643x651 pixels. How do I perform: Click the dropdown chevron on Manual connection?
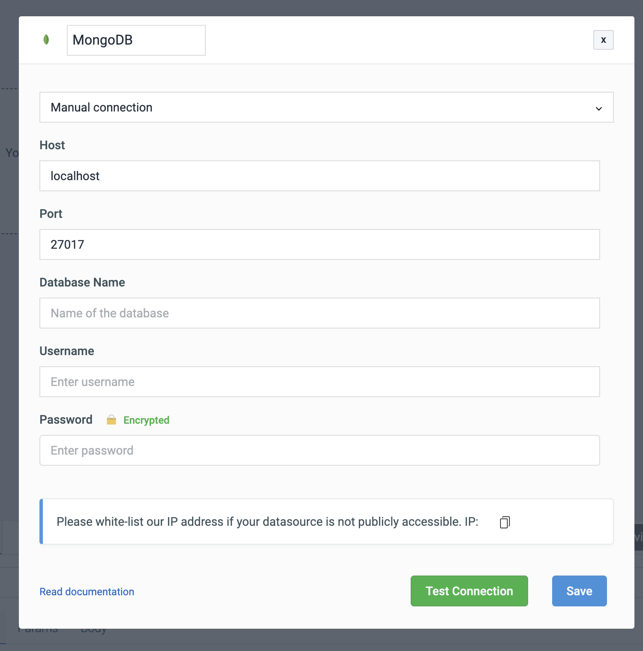click(598, 108)
